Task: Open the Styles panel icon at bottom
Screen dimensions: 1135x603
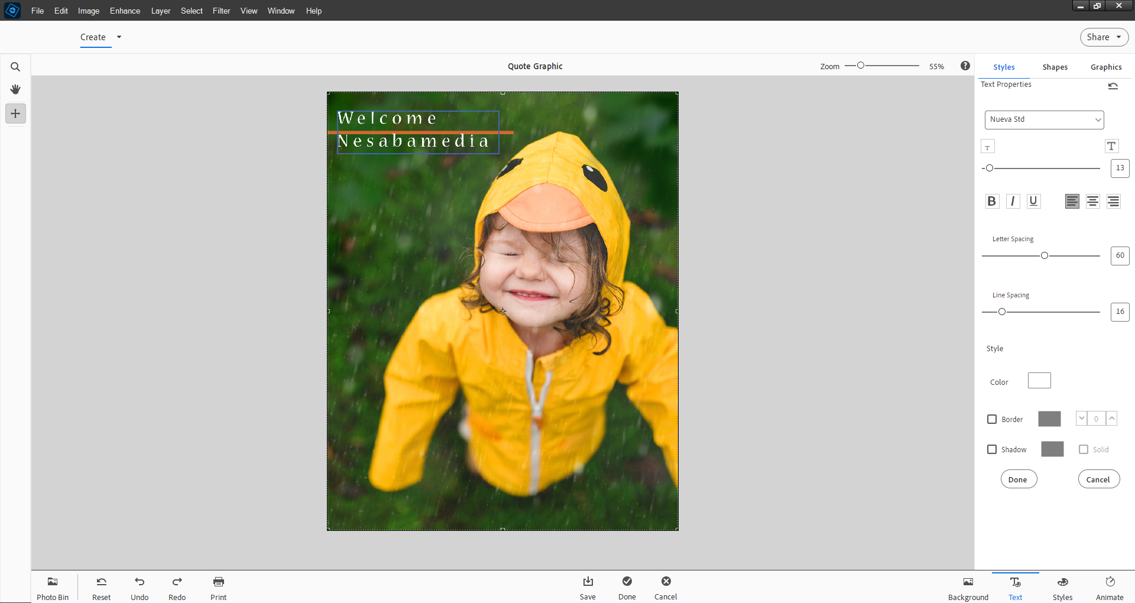Action: pos(1063,582)
